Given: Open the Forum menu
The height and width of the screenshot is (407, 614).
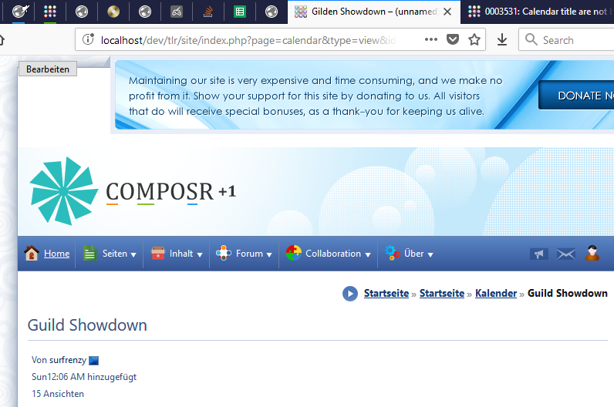Looking at the screenshot, I should 243,254.
